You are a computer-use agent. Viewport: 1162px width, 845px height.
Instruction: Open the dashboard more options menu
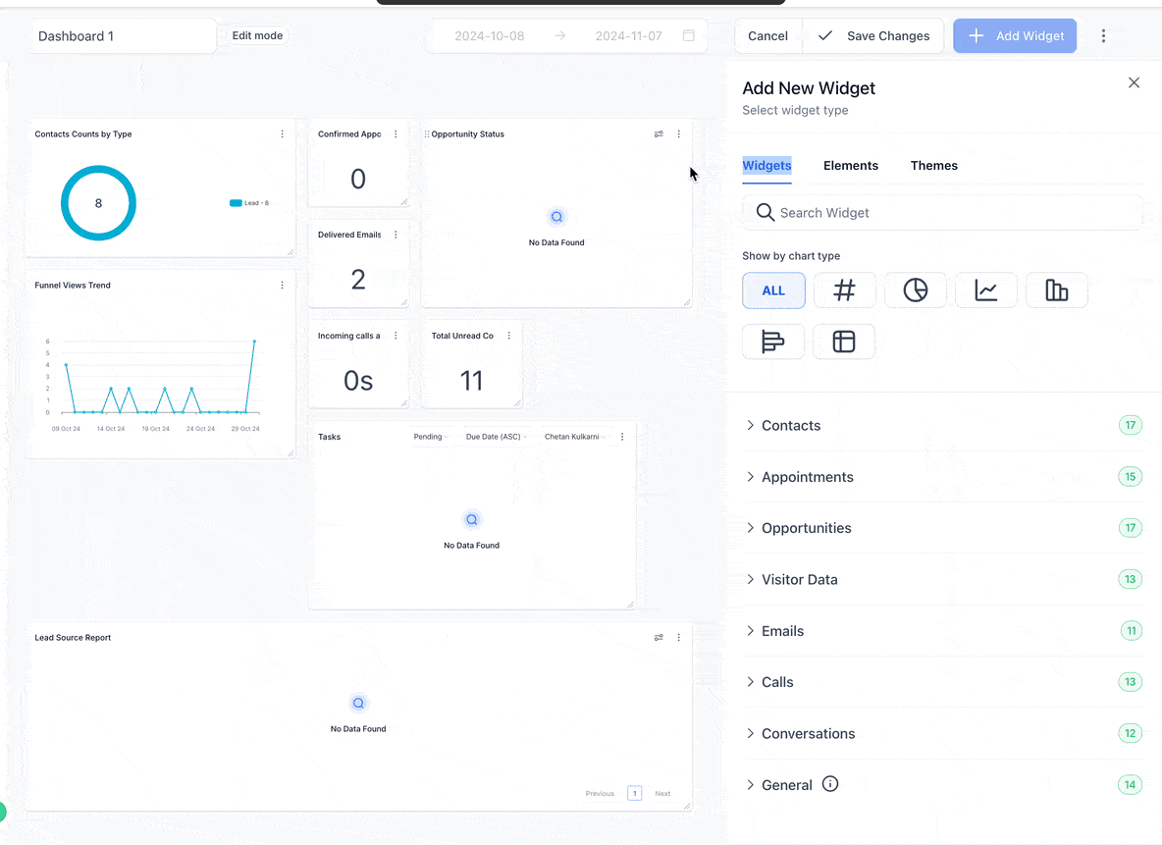(1103, 35)
